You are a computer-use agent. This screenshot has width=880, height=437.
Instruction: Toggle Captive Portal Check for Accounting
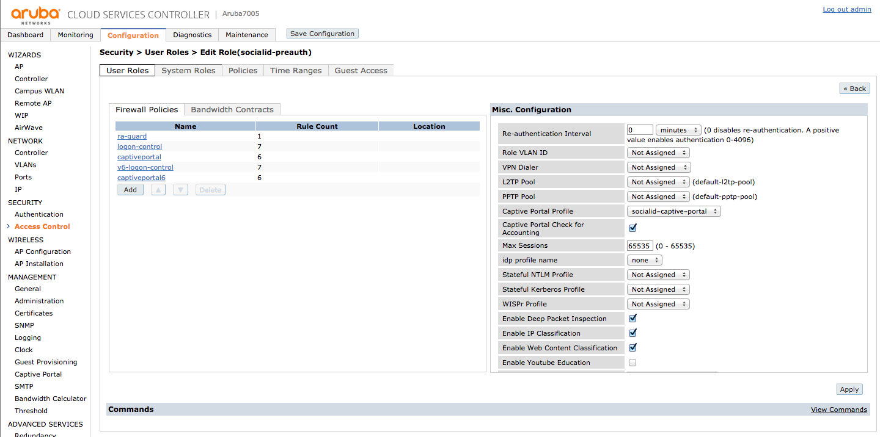(632, 228)
